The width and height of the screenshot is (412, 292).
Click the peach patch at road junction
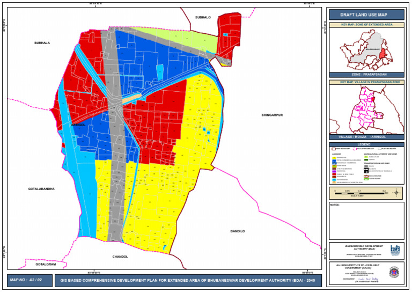pos(131,99)
